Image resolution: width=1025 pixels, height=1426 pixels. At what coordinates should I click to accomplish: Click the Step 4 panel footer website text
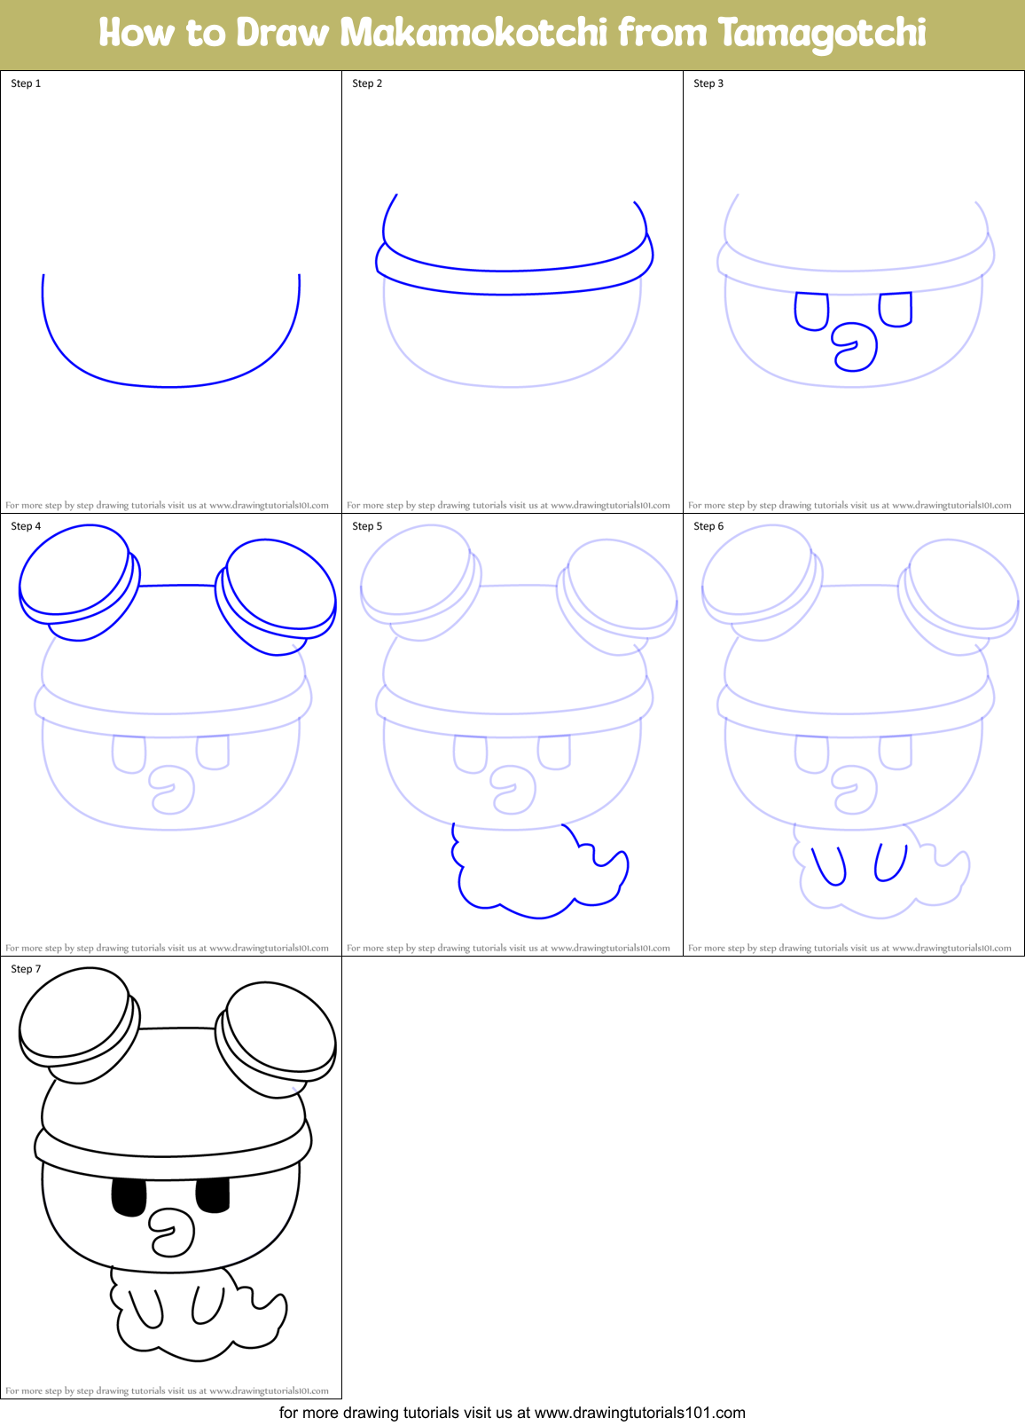pos(167,948)
